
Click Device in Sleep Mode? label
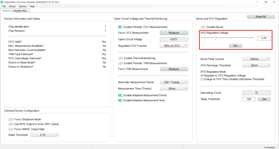tap(22, 62)
